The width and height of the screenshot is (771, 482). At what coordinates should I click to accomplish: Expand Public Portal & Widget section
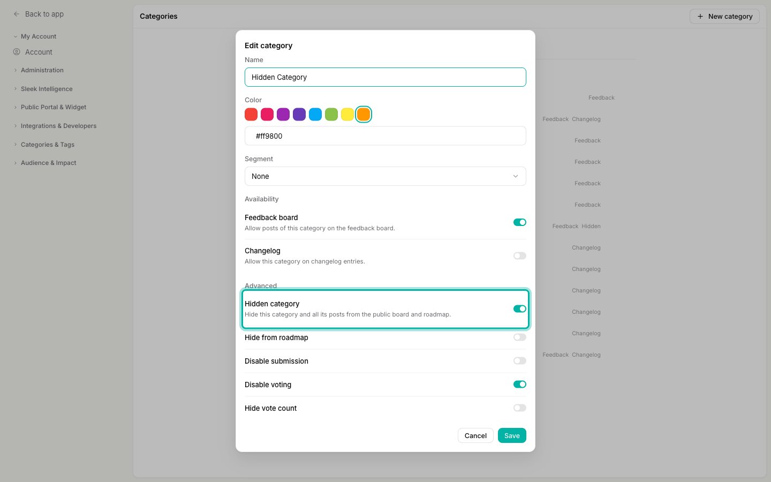click(50, 107)
